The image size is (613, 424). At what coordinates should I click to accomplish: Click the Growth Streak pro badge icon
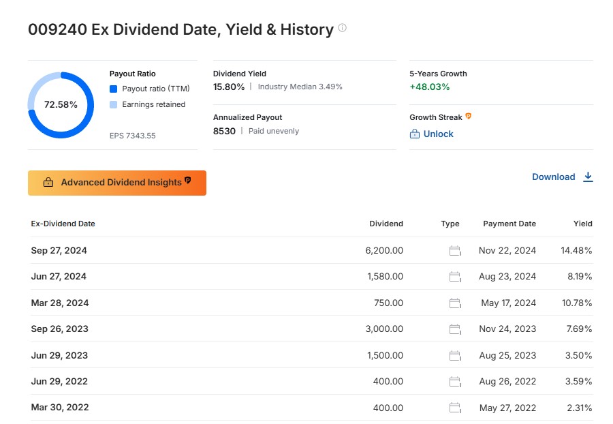[469, 116]
